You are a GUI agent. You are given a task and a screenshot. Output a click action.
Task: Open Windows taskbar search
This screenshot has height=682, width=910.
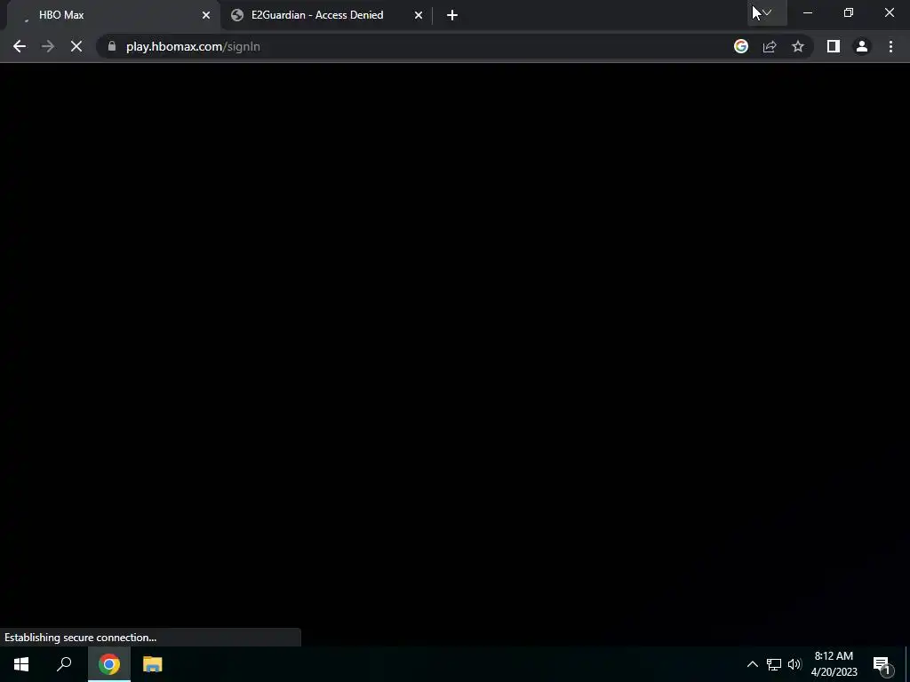click(x=64, y=664)
